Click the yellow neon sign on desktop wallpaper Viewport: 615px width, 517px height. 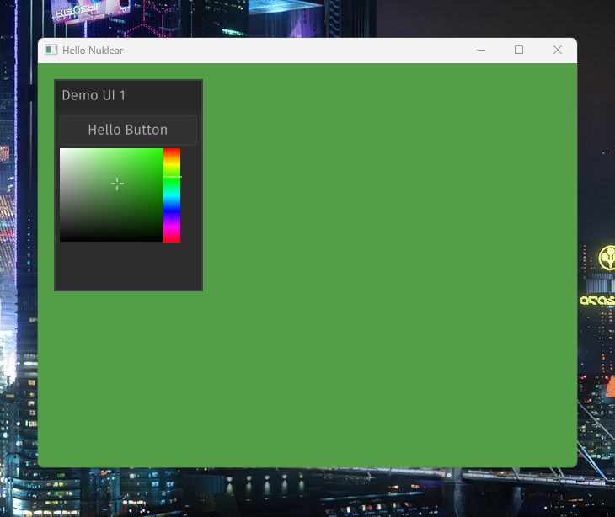607,258
